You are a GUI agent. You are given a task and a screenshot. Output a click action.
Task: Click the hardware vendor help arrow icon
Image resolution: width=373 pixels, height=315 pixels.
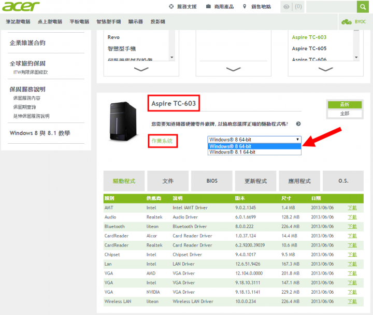coord(298,124)
